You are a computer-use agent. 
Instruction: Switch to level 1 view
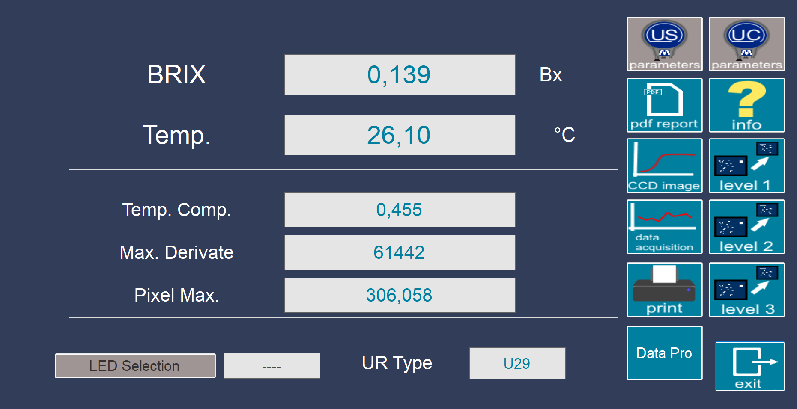[746, 166]
